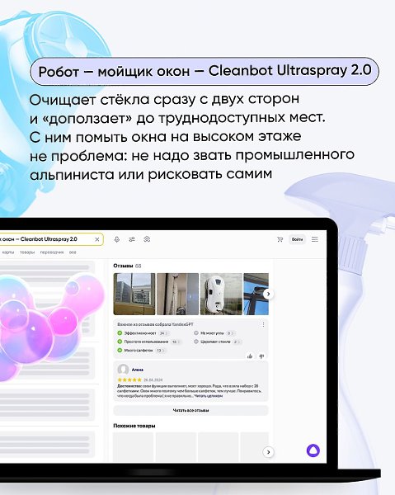Open the hamburger menu icon
Image resolution: width=395 pixels, height=495 pixels.
pyautogui.click(x=314, y=239)
